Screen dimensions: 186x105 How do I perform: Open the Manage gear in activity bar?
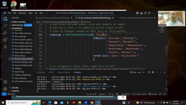pos(5,89)
